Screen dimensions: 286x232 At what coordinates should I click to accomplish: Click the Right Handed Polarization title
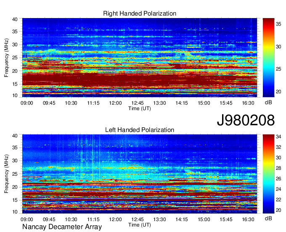pos(140,13)
